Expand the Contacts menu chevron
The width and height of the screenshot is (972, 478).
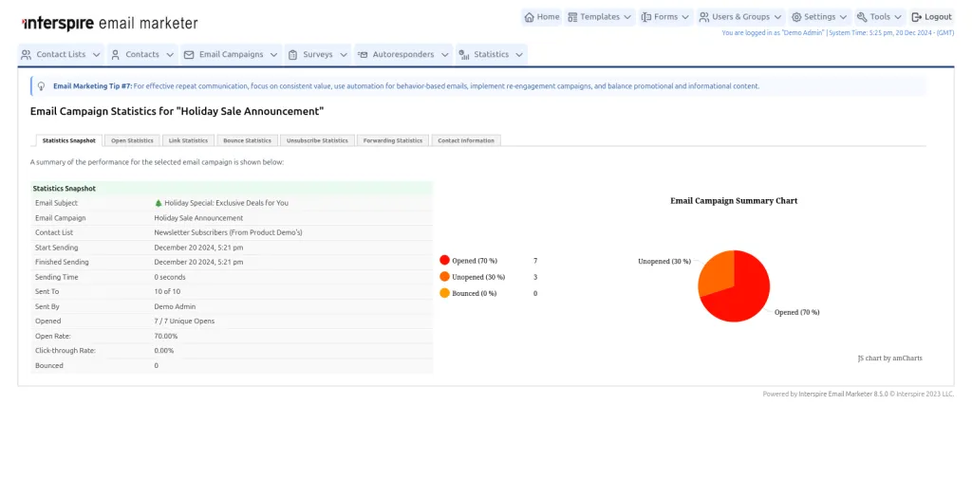coord(170,54)
